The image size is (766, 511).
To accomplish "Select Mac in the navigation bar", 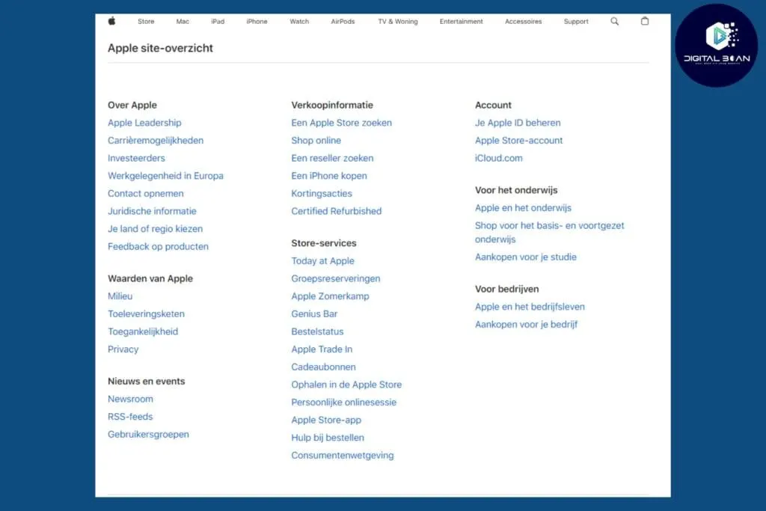I will click(183, 22).
